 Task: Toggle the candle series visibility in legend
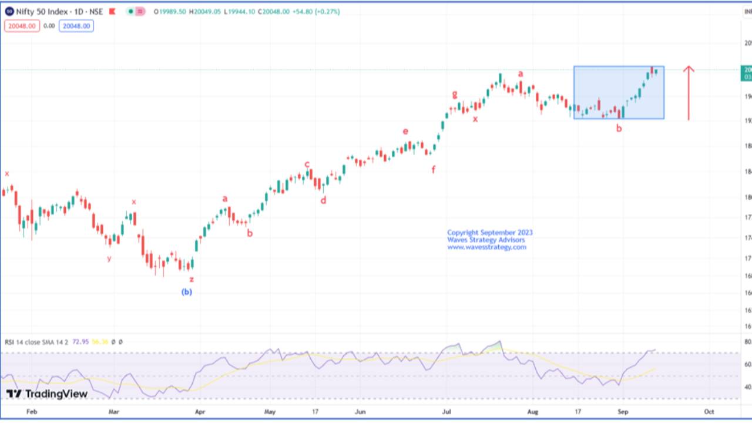click(x=130, y=11)
